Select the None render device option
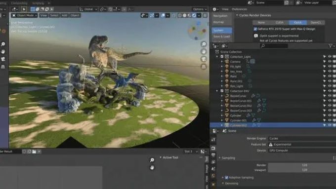Screen dimensions: 336x189 coord(261,23)
